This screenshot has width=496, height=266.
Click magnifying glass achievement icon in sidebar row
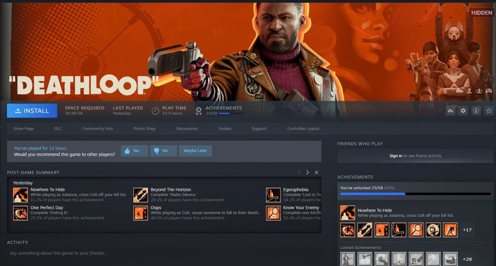click(416, 230)
